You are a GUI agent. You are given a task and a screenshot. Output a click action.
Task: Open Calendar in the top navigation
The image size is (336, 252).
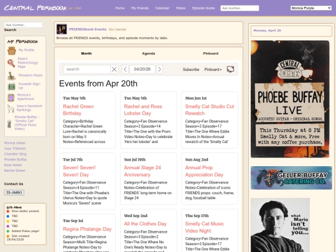[x=162, y=8]
